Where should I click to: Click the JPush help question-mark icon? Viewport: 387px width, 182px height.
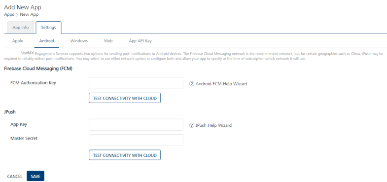tap(192, 125)
